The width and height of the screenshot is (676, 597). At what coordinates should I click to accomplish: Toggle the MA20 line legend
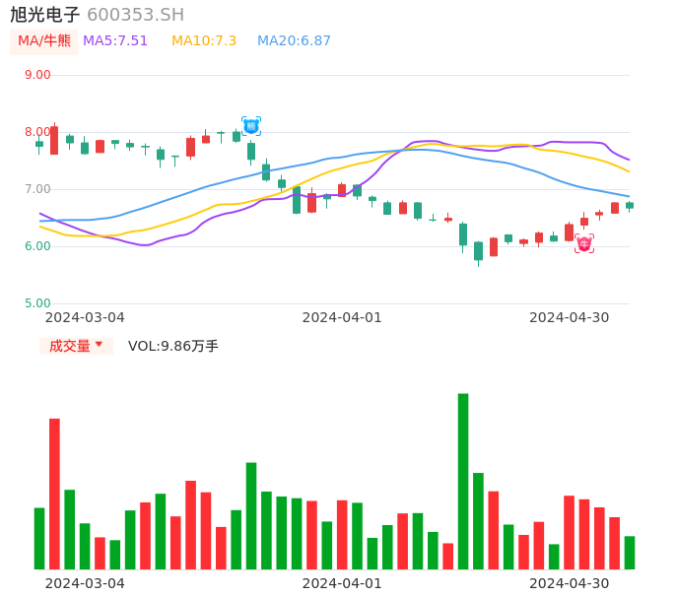tap(294, 41)
